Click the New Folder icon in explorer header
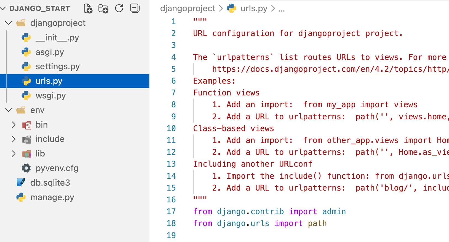The image size is (449, 242). (x=103, y=9)
